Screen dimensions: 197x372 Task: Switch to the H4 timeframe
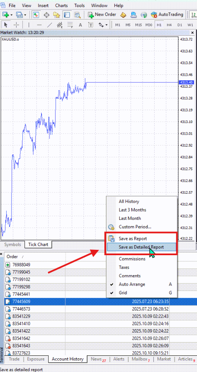(x=169, y=25)
